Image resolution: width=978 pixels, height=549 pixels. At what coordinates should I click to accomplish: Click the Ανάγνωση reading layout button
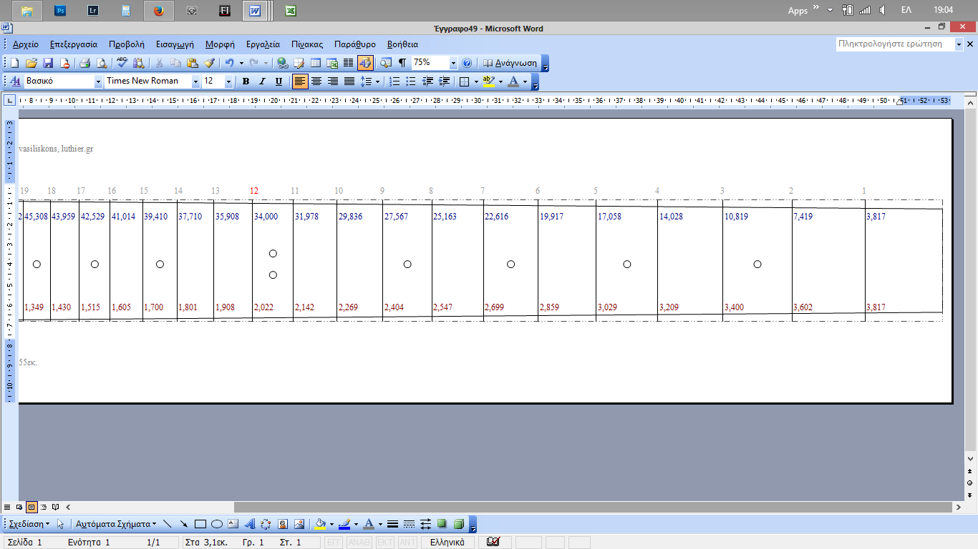[509, 63]
